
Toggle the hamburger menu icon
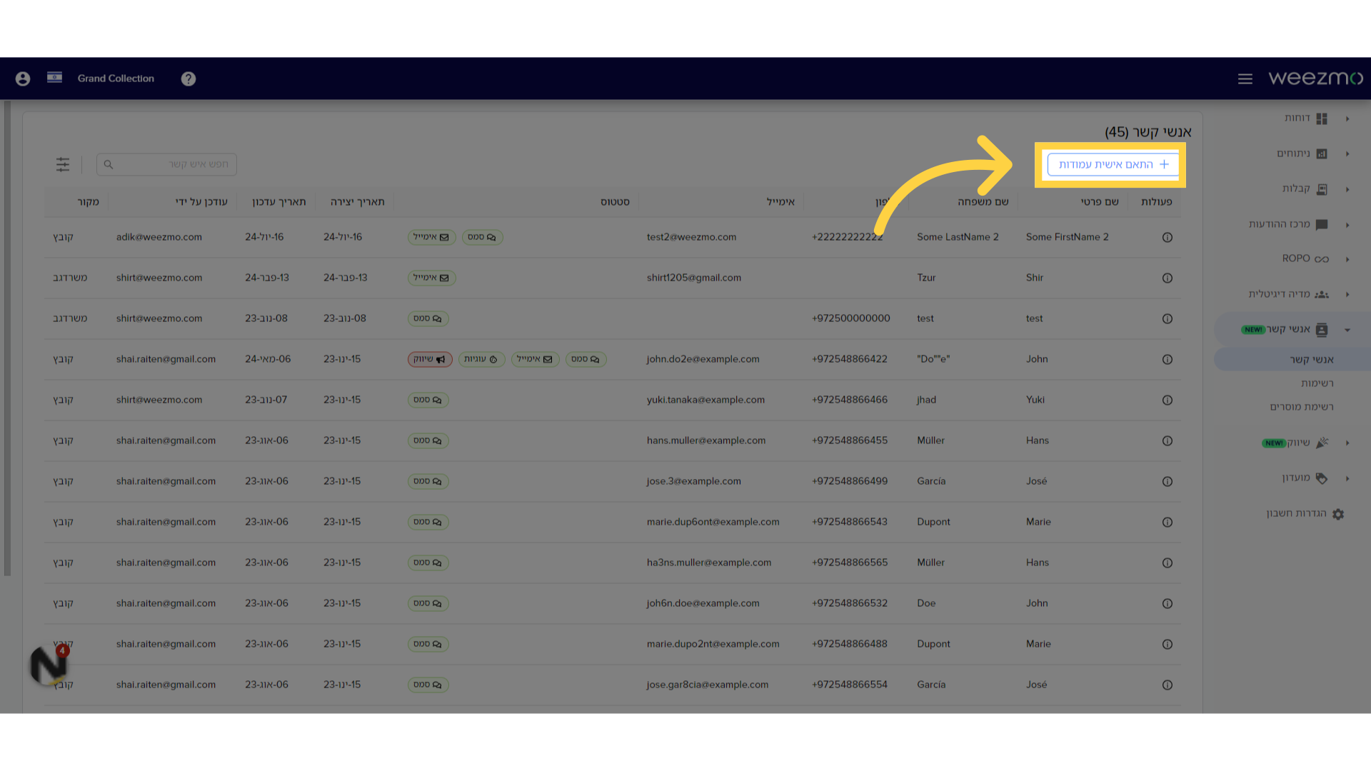click(1245, 79)
